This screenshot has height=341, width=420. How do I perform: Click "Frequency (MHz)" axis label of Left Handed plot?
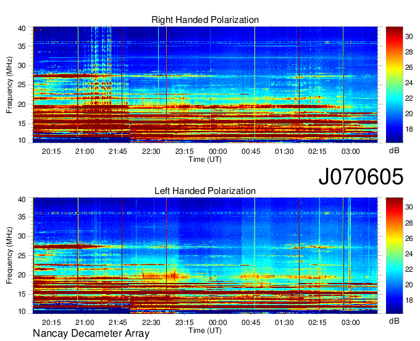[x=10, y=256]
